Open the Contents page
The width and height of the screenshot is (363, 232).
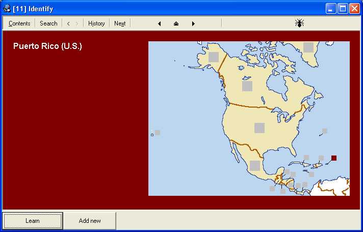tap(19, 23)
